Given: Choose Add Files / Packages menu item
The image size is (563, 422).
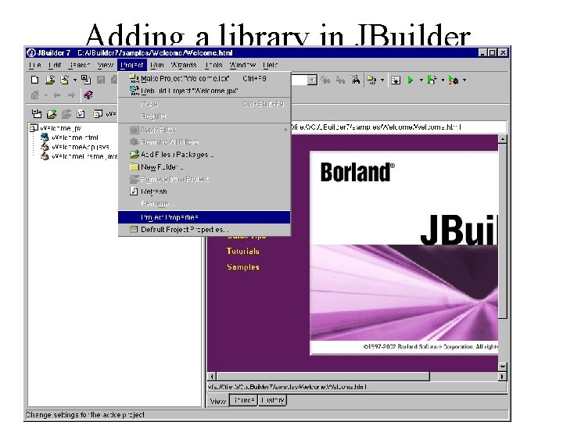Looking at the screenshot, I should [x=204, y=154].
